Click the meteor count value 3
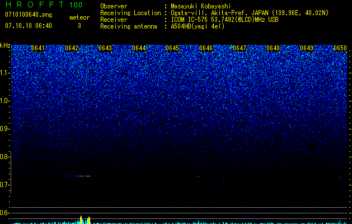Screen dimensions: 352x224 79,26
